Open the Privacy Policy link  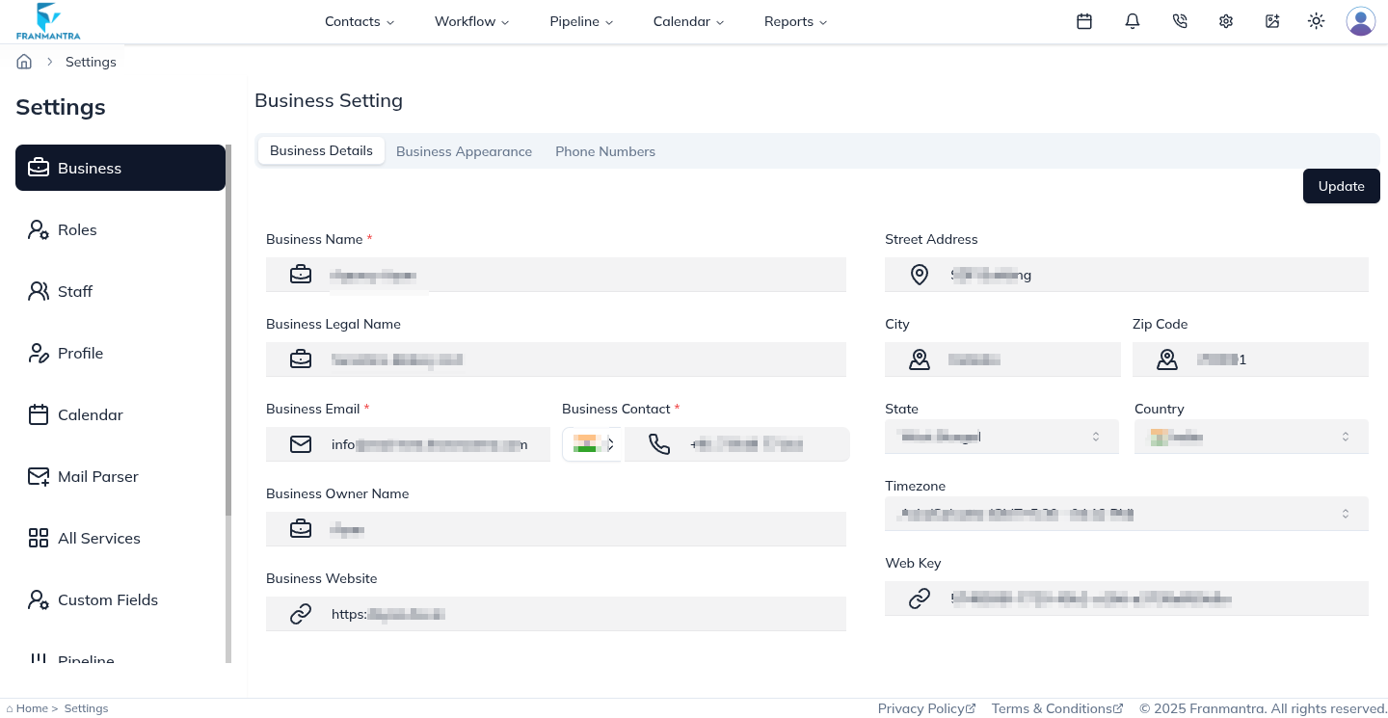921,708
